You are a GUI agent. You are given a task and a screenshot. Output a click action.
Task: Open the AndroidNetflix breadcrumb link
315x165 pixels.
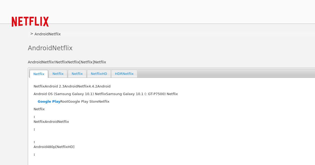point(48,34)
